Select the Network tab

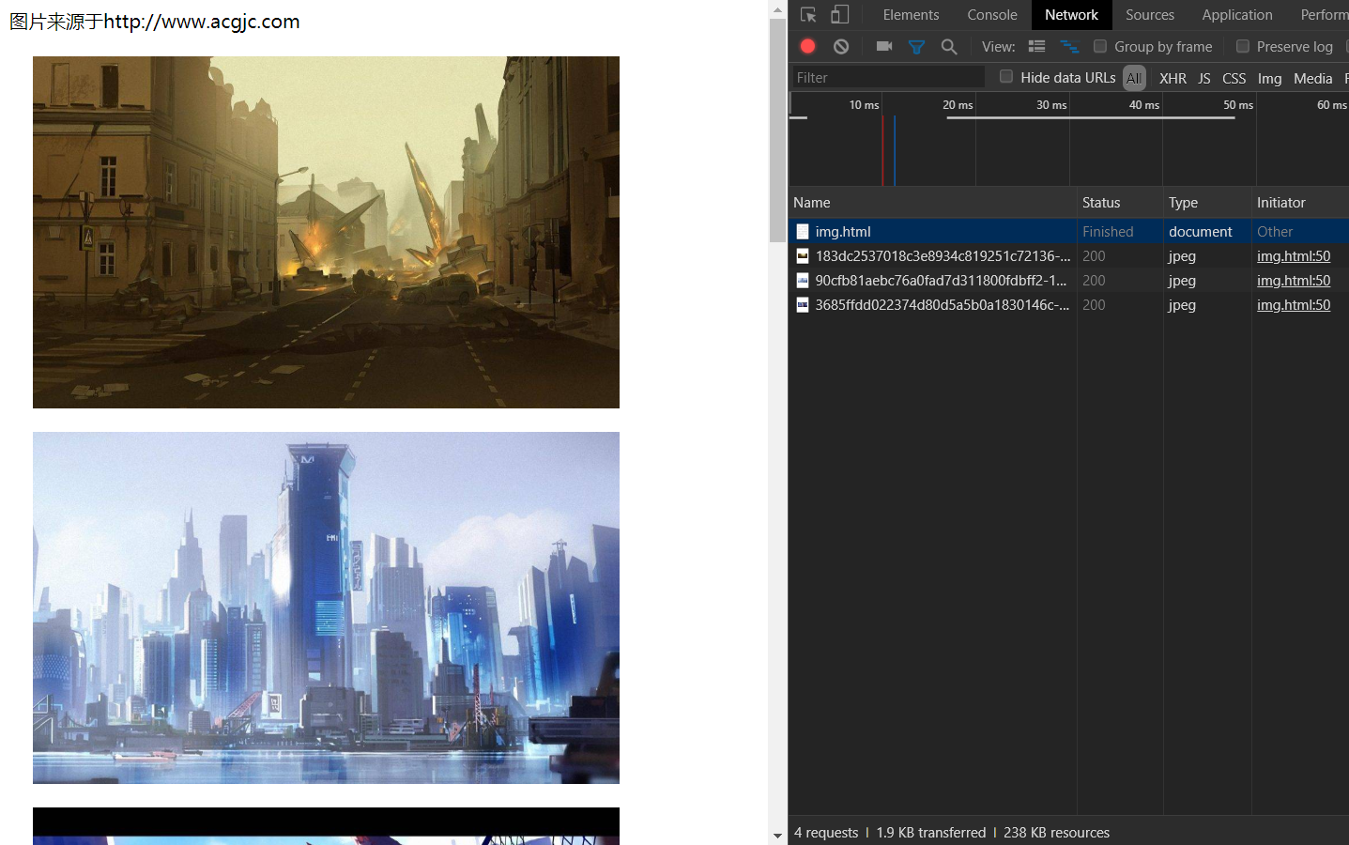[1071, 15]
